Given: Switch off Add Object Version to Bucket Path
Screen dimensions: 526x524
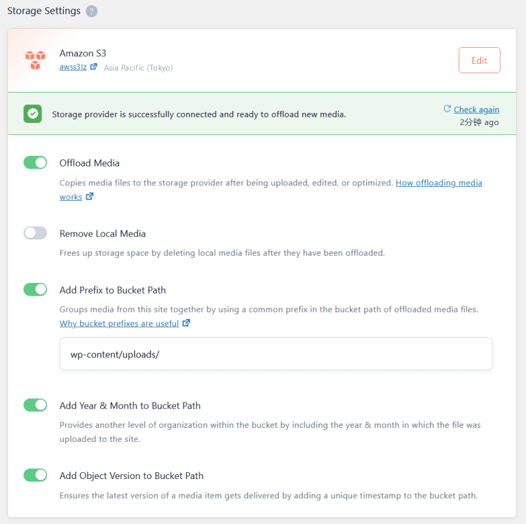Looking at the screenshot, I should click(35, 476).
